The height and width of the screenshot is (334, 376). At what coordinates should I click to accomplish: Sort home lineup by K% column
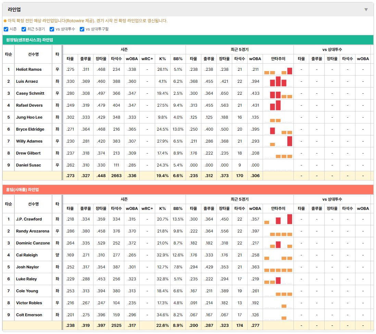[x=163, y=209]
